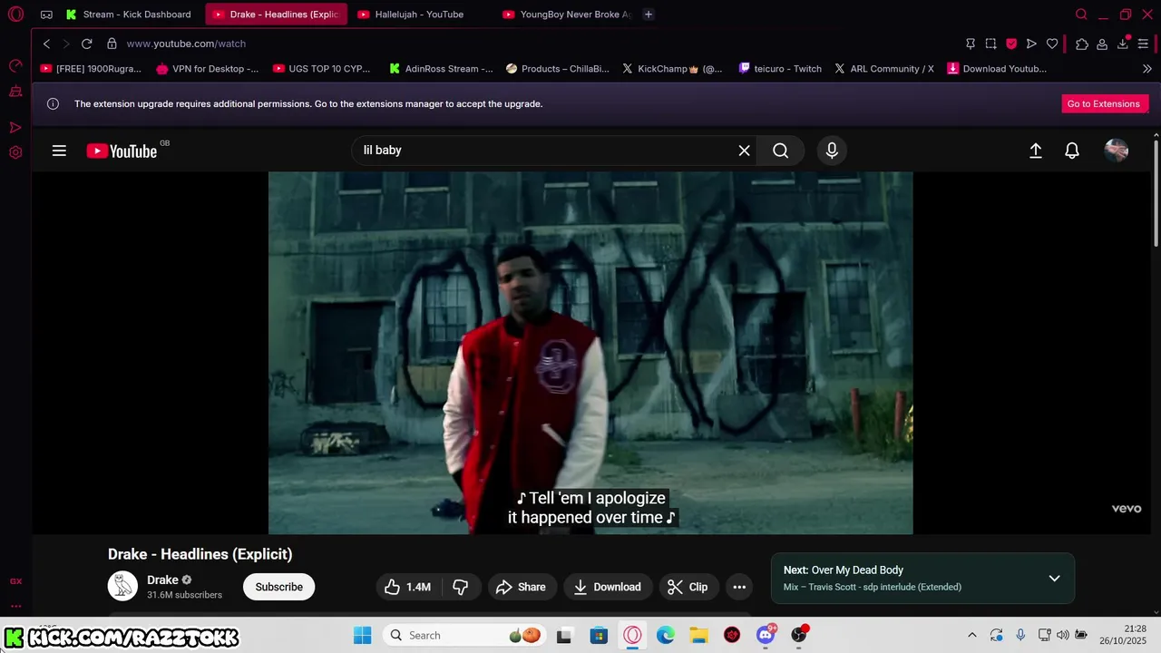Open the site padlock information
Screen dimensions: 1161x653
[x=112, y=44]
